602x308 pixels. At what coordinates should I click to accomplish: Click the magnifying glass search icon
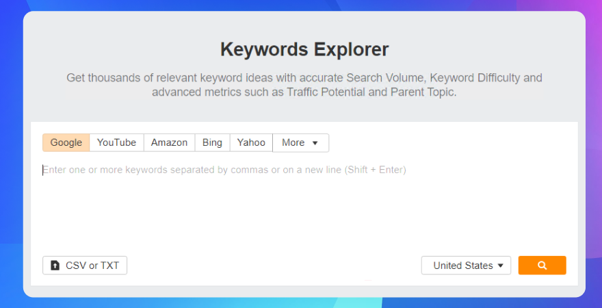[x=542, y=266]
